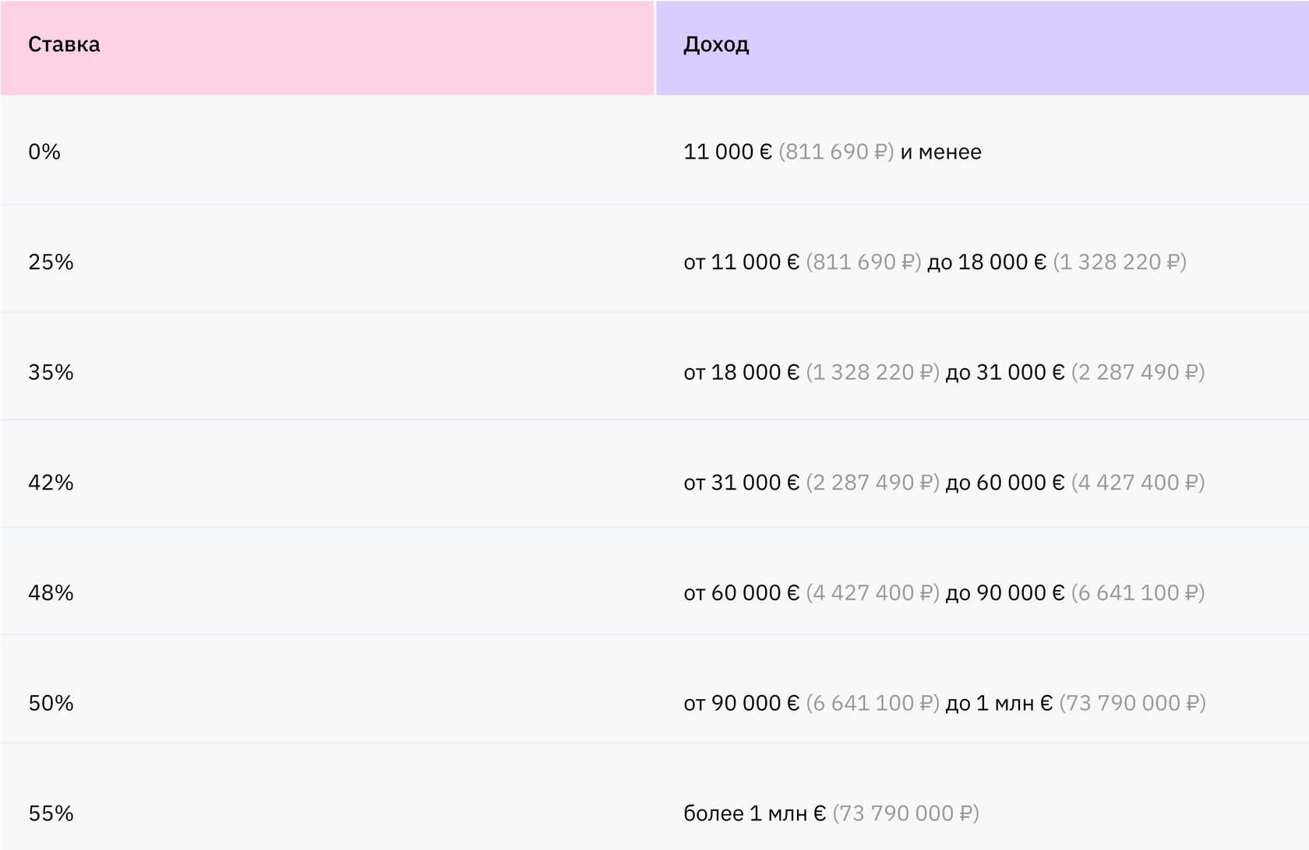Click the 48% rate cell
Viewport: 1309px width, 850px height.
51,593
